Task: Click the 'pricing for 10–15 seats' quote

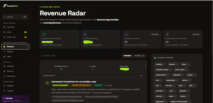Action: pos(101,97)
